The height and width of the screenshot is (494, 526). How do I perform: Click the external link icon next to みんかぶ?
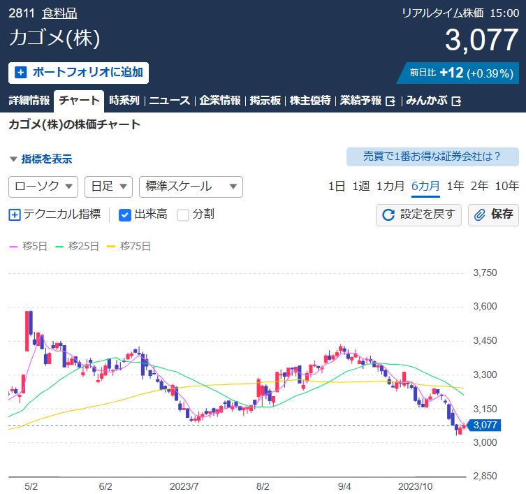456,101
